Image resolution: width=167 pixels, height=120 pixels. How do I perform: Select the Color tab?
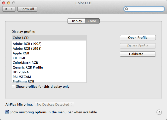pyautogui.click(x=92, y=21)
